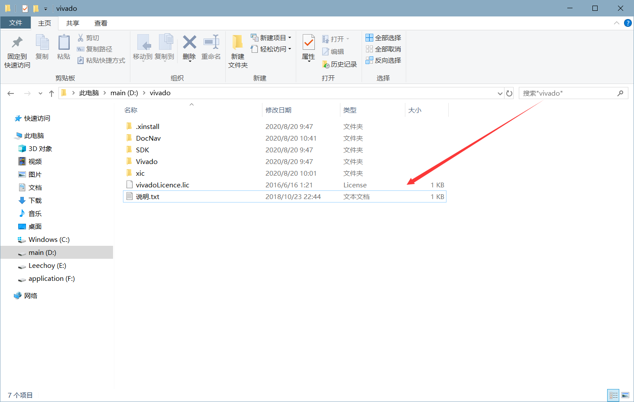Select the xic folder
Viewport: 634px width, 402px height.
(285, 173)
